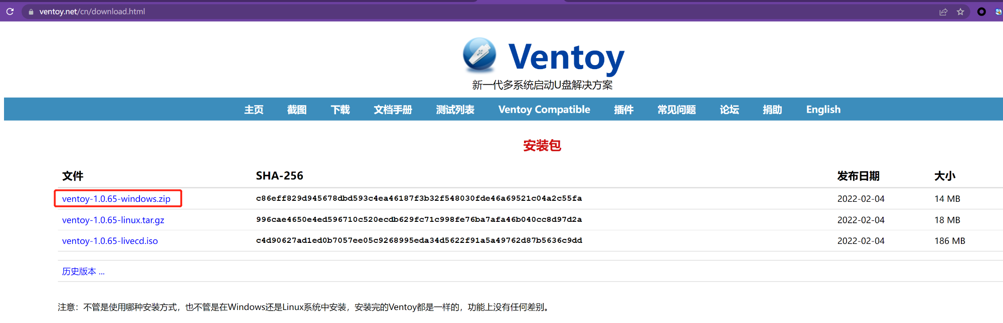Screen dimensions: 1003x323
Task: Open the black circle extension icon
Action: pos(981,12)
